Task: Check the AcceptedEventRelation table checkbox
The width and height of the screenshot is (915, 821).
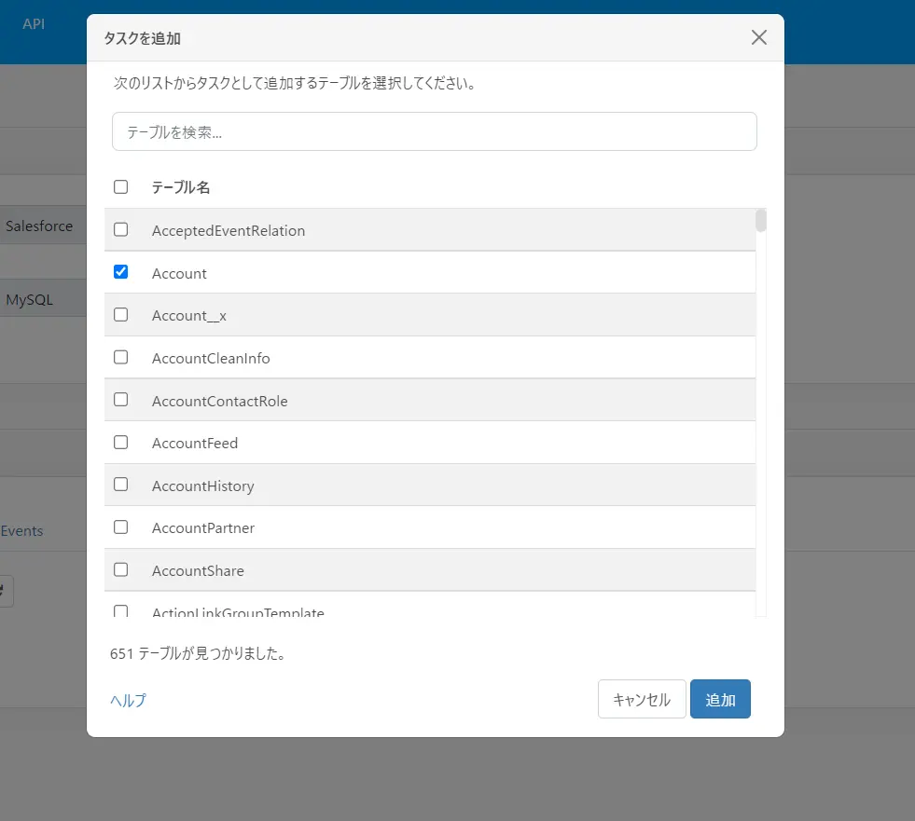Action: (x=121, y=229)
